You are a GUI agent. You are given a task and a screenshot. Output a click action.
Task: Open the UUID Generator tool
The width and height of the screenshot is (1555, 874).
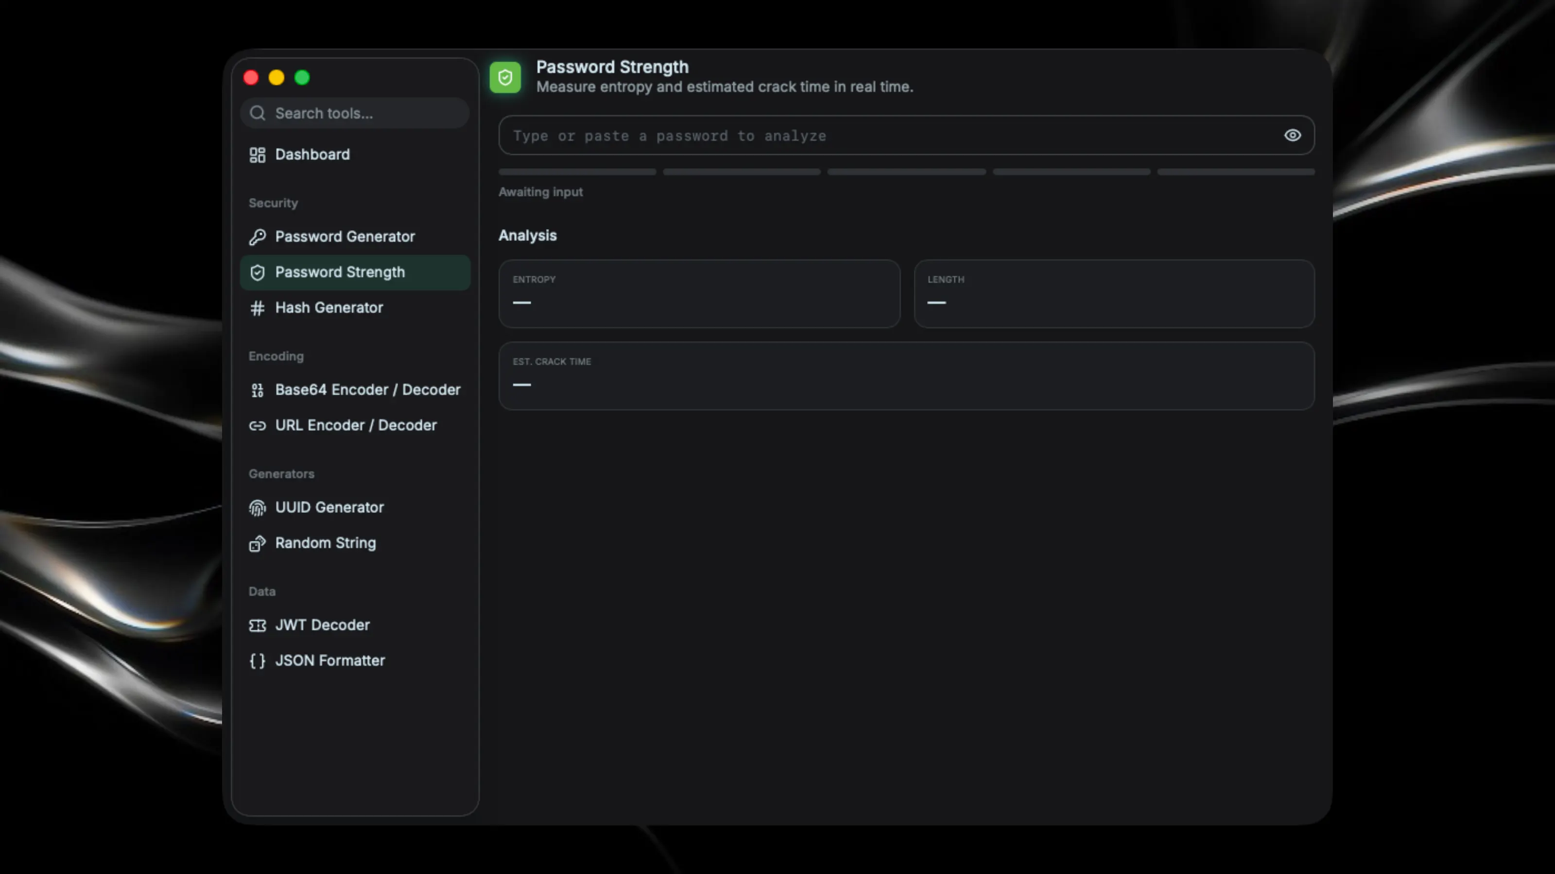click(x=355, y=508)
